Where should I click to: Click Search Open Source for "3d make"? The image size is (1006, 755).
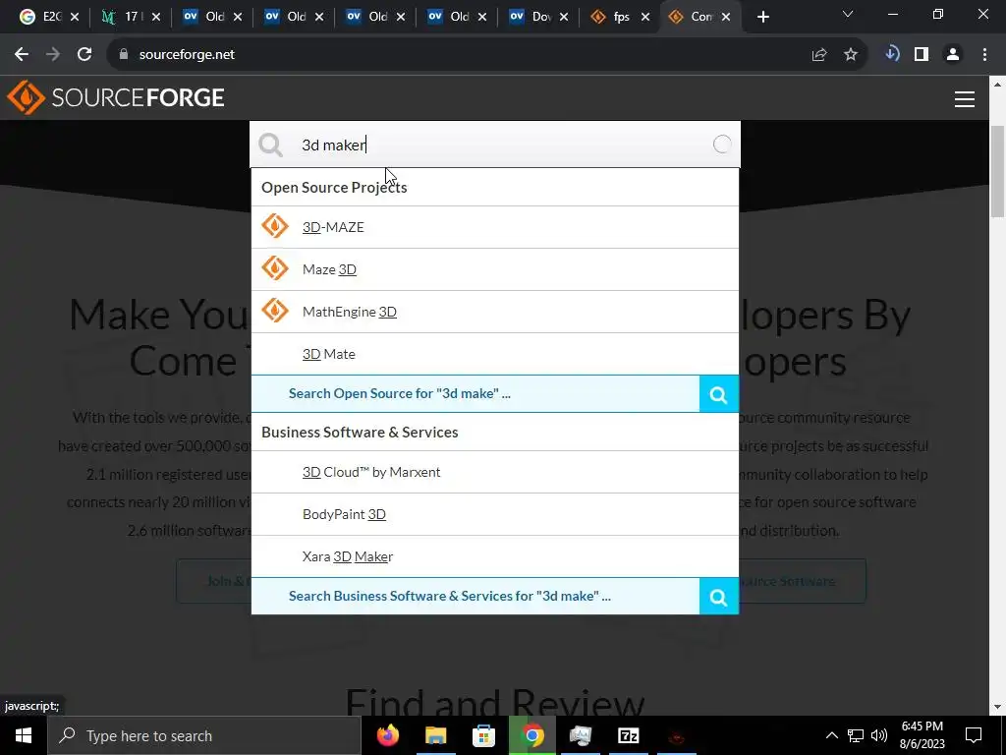475,394
